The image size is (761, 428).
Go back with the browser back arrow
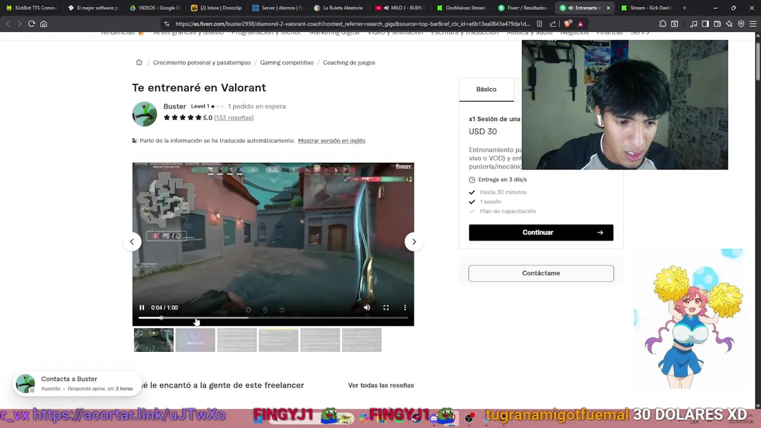[x=8, y=24]
